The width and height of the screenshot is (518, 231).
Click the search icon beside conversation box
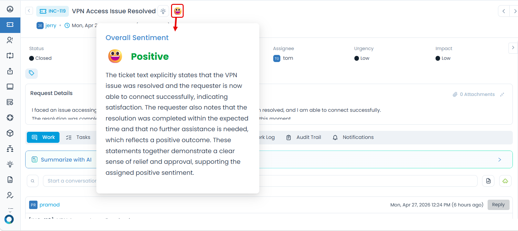click(33, 181)
